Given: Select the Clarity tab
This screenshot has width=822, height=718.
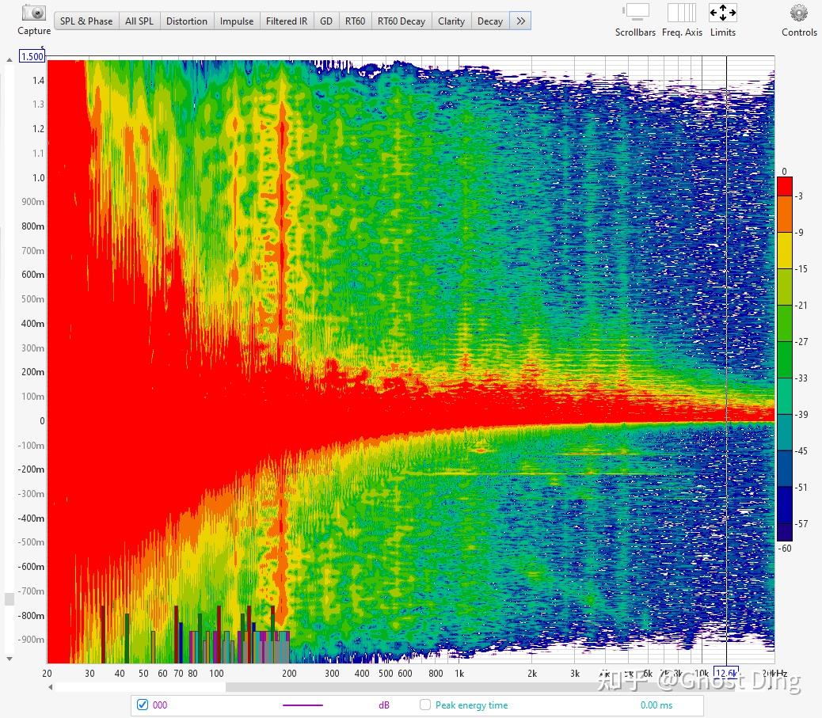Looking at the screenshot, I should click(451, 21).
